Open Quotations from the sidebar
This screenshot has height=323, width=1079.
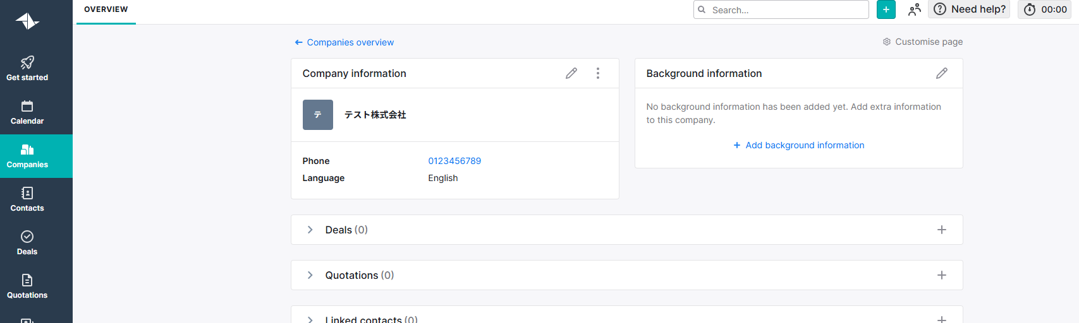[27, 287]
